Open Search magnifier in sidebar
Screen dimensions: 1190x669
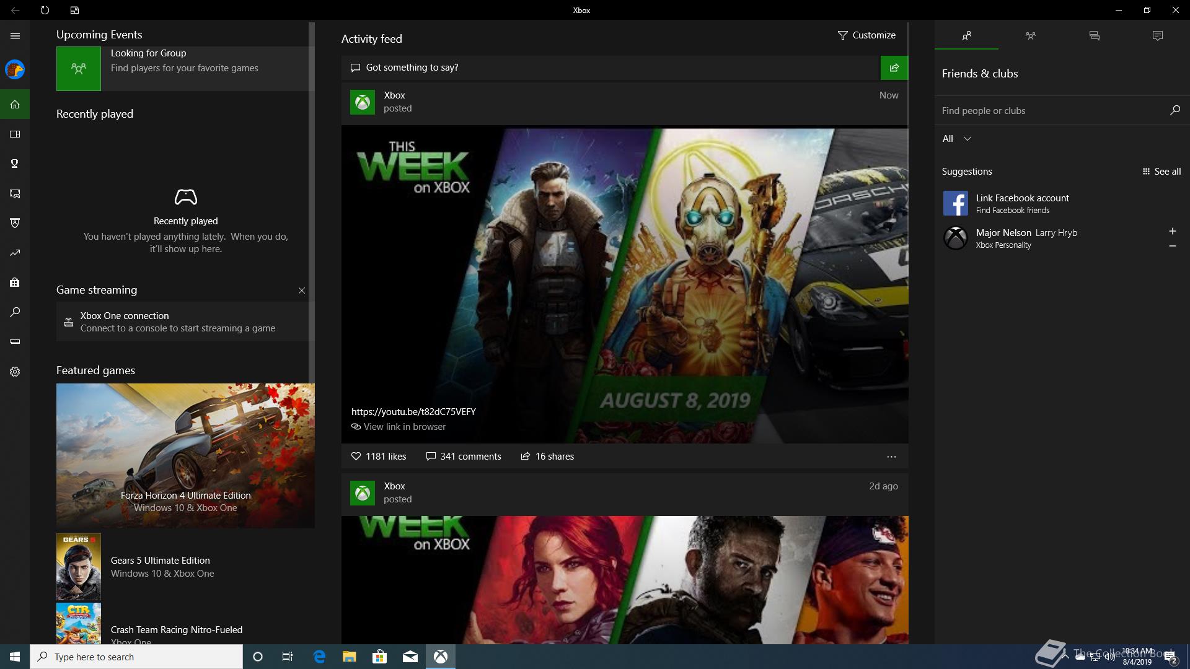pos(15,312)
